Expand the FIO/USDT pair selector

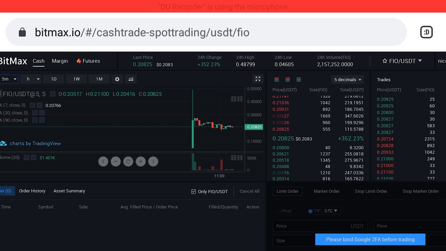click(x=402, y=61)
